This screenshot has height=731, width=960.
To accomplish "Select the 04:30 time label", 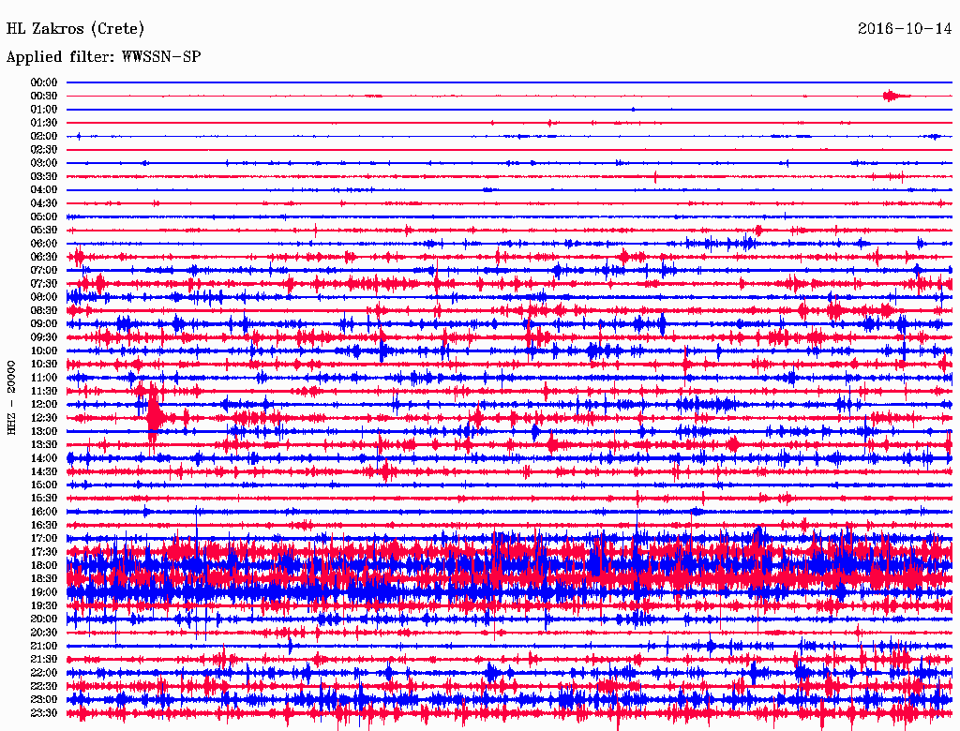I will (44, 203).
